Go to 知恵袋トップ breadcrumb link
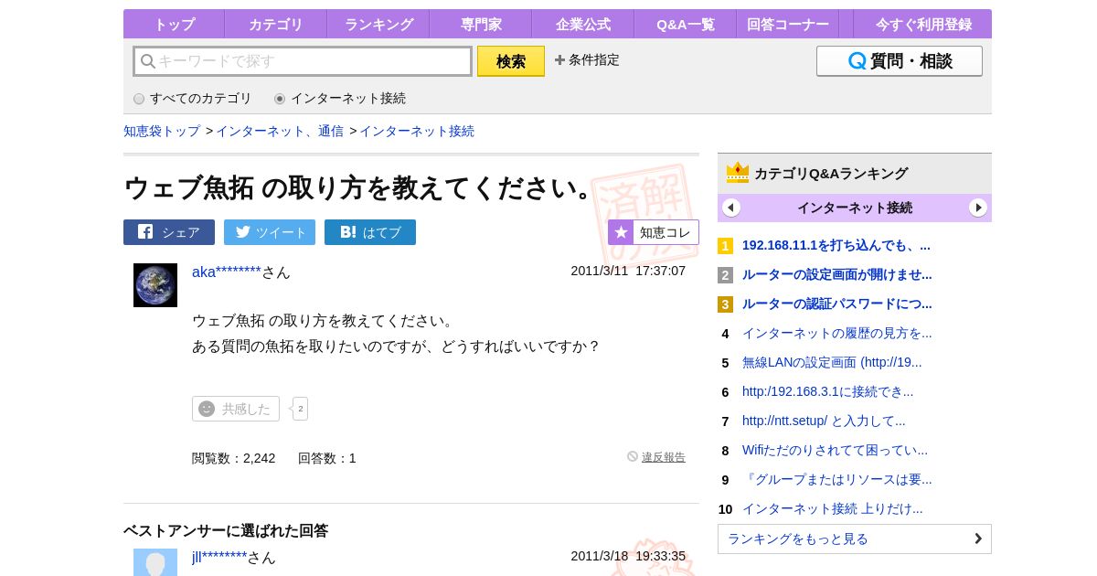The height and width of the screenshot is (576, 1097). coord(162,131)
